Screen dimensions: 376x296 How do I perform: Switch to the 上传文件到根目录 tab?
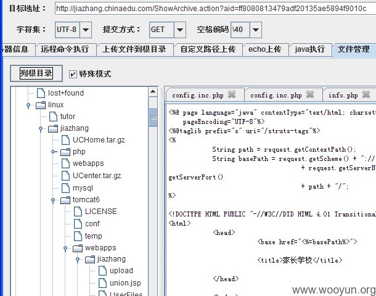pos(134,50)
